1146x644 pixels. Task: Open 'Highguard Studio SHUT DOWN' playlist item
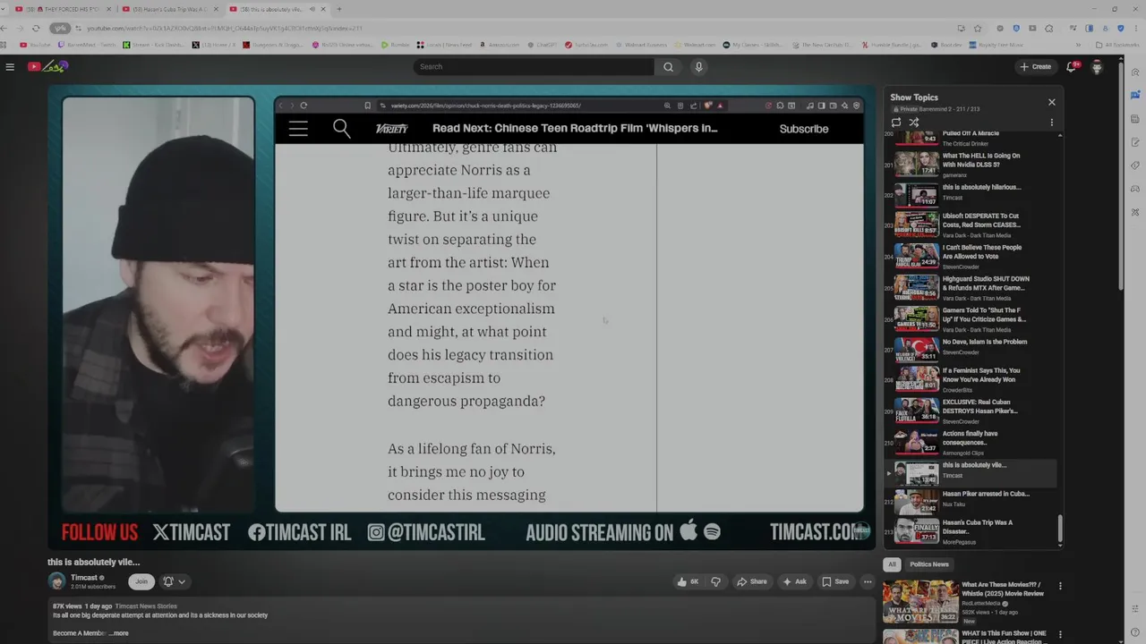point(971,286)
